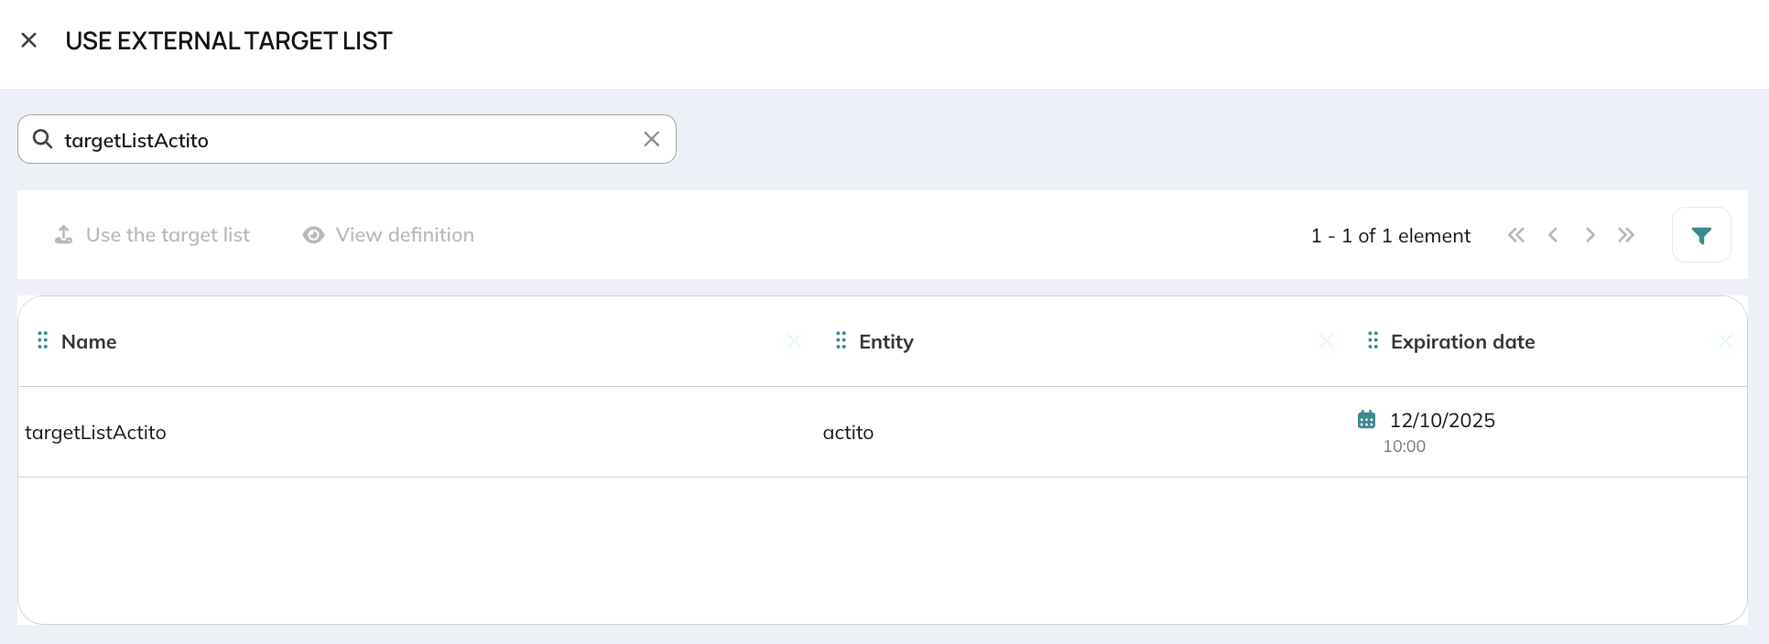The height and width of the screenshot is (644, 1769).
Task: Go to the next results page
Action: pyautogui.click(x=1590, y=235)
